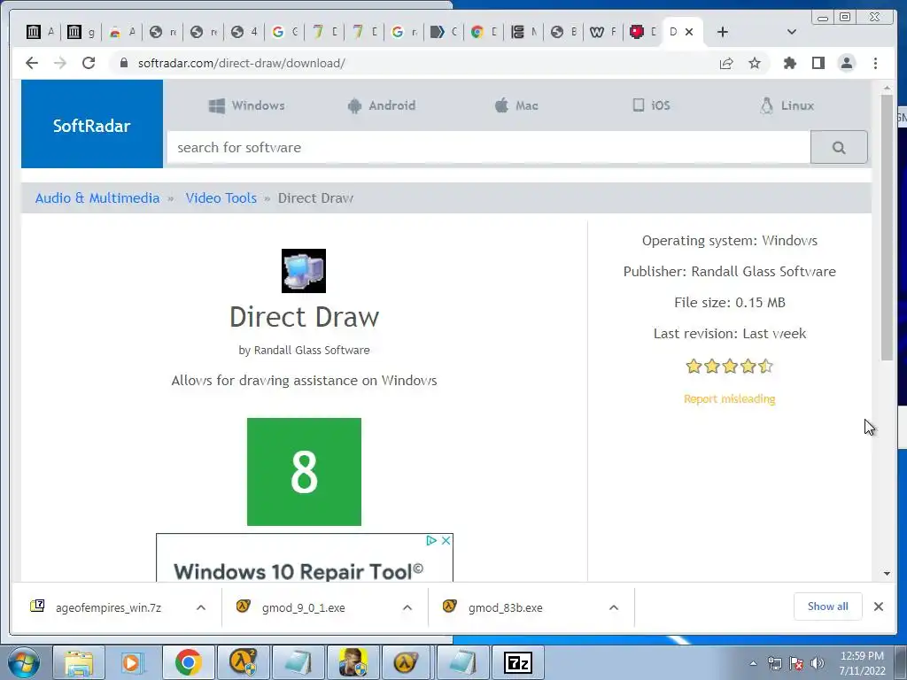The image size is (907, 680).
Task: Open the Windows Start menu
Action: point(23,662)
